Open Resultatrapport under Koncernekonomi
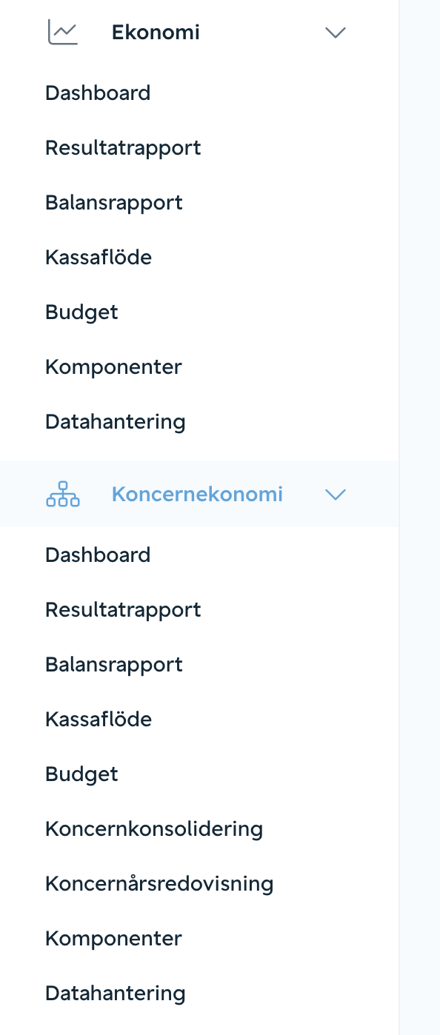The height and width of the screenshot is (1035, 440). 123,610
